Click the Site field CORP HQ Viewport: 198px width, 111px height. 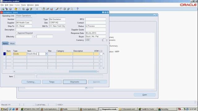pos(57,23)
